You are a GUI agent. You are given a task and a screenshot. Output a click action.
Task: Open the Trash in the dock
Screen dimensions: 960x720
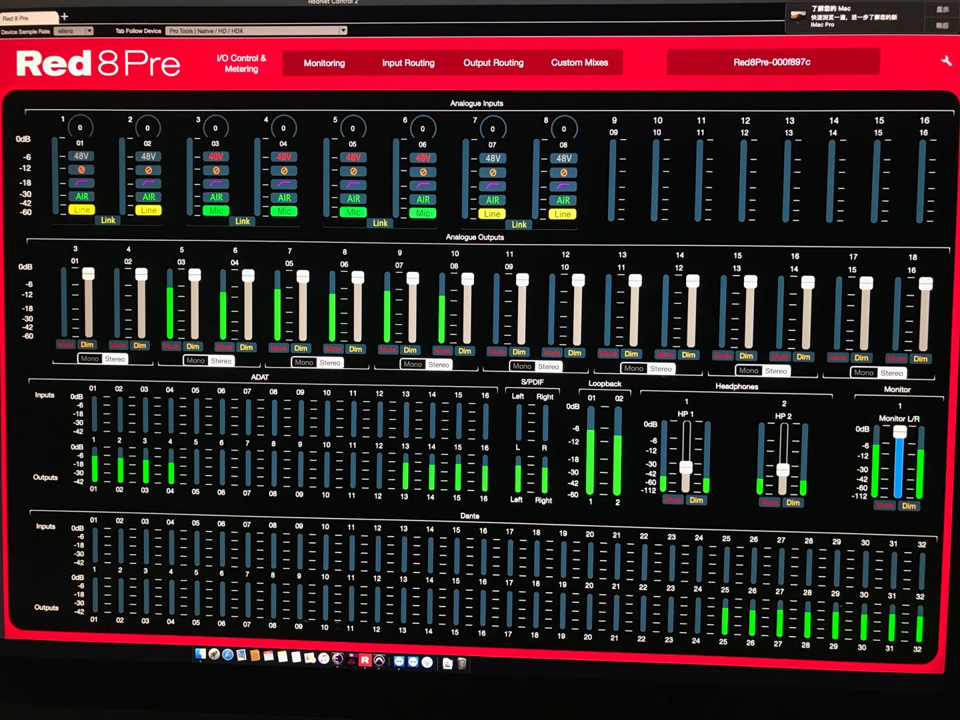pyautogui.click(x=461, y=663)
